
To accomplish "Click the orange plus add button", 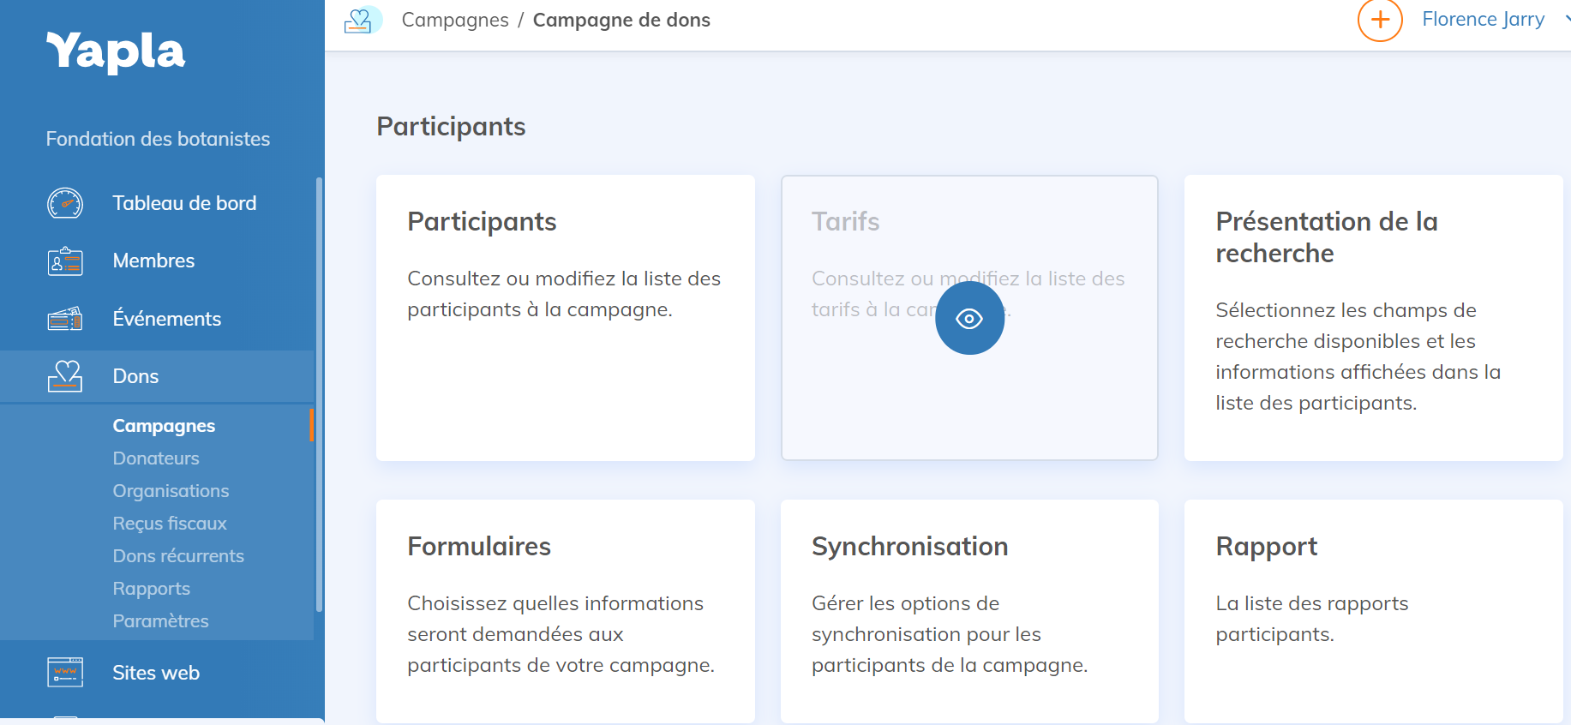I will [x=1380, y=20].
